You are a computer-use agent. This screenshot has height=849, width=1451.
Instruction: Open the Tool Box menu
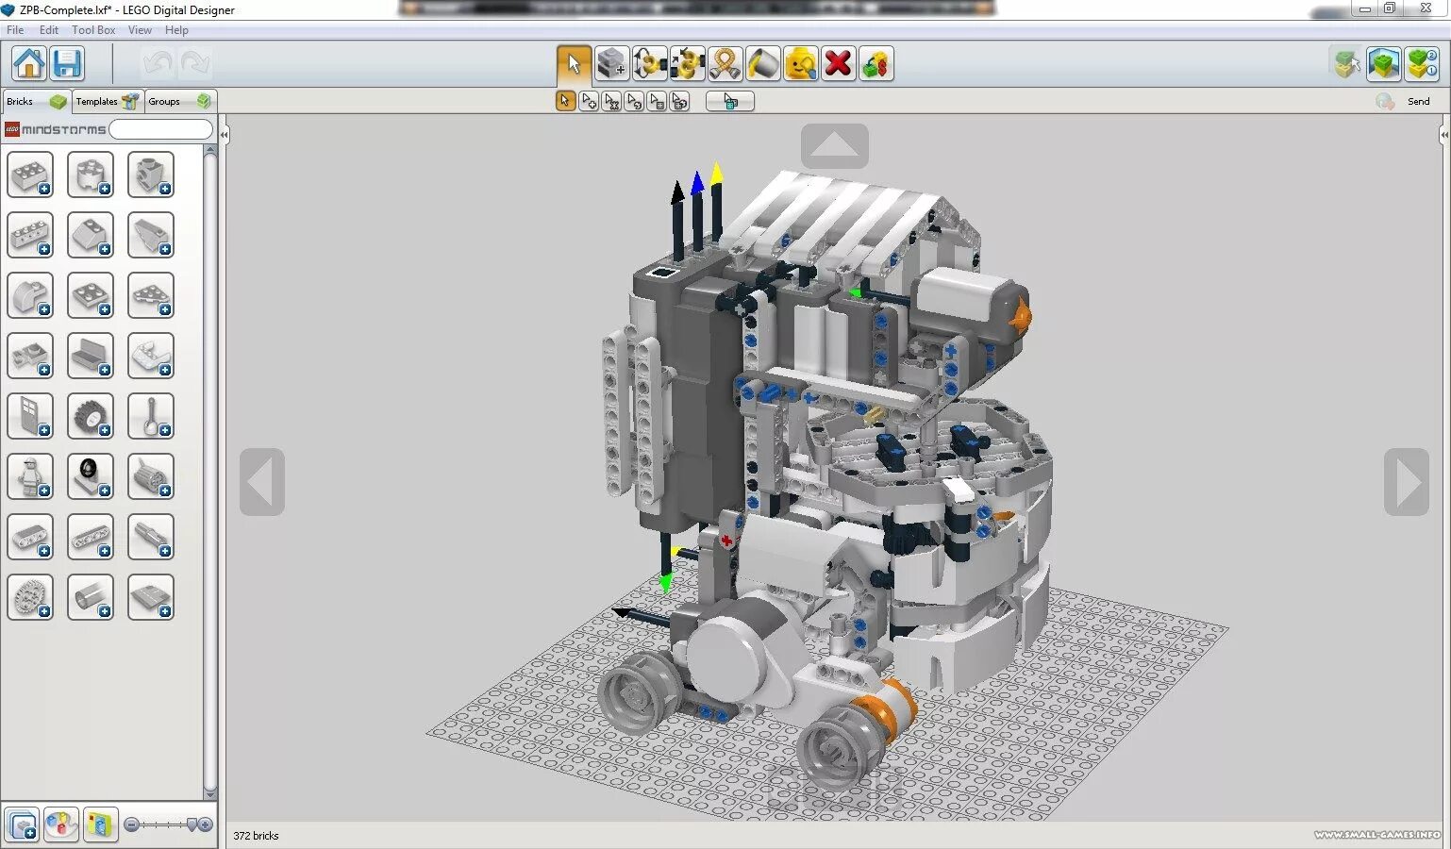[x=93, y=30]
